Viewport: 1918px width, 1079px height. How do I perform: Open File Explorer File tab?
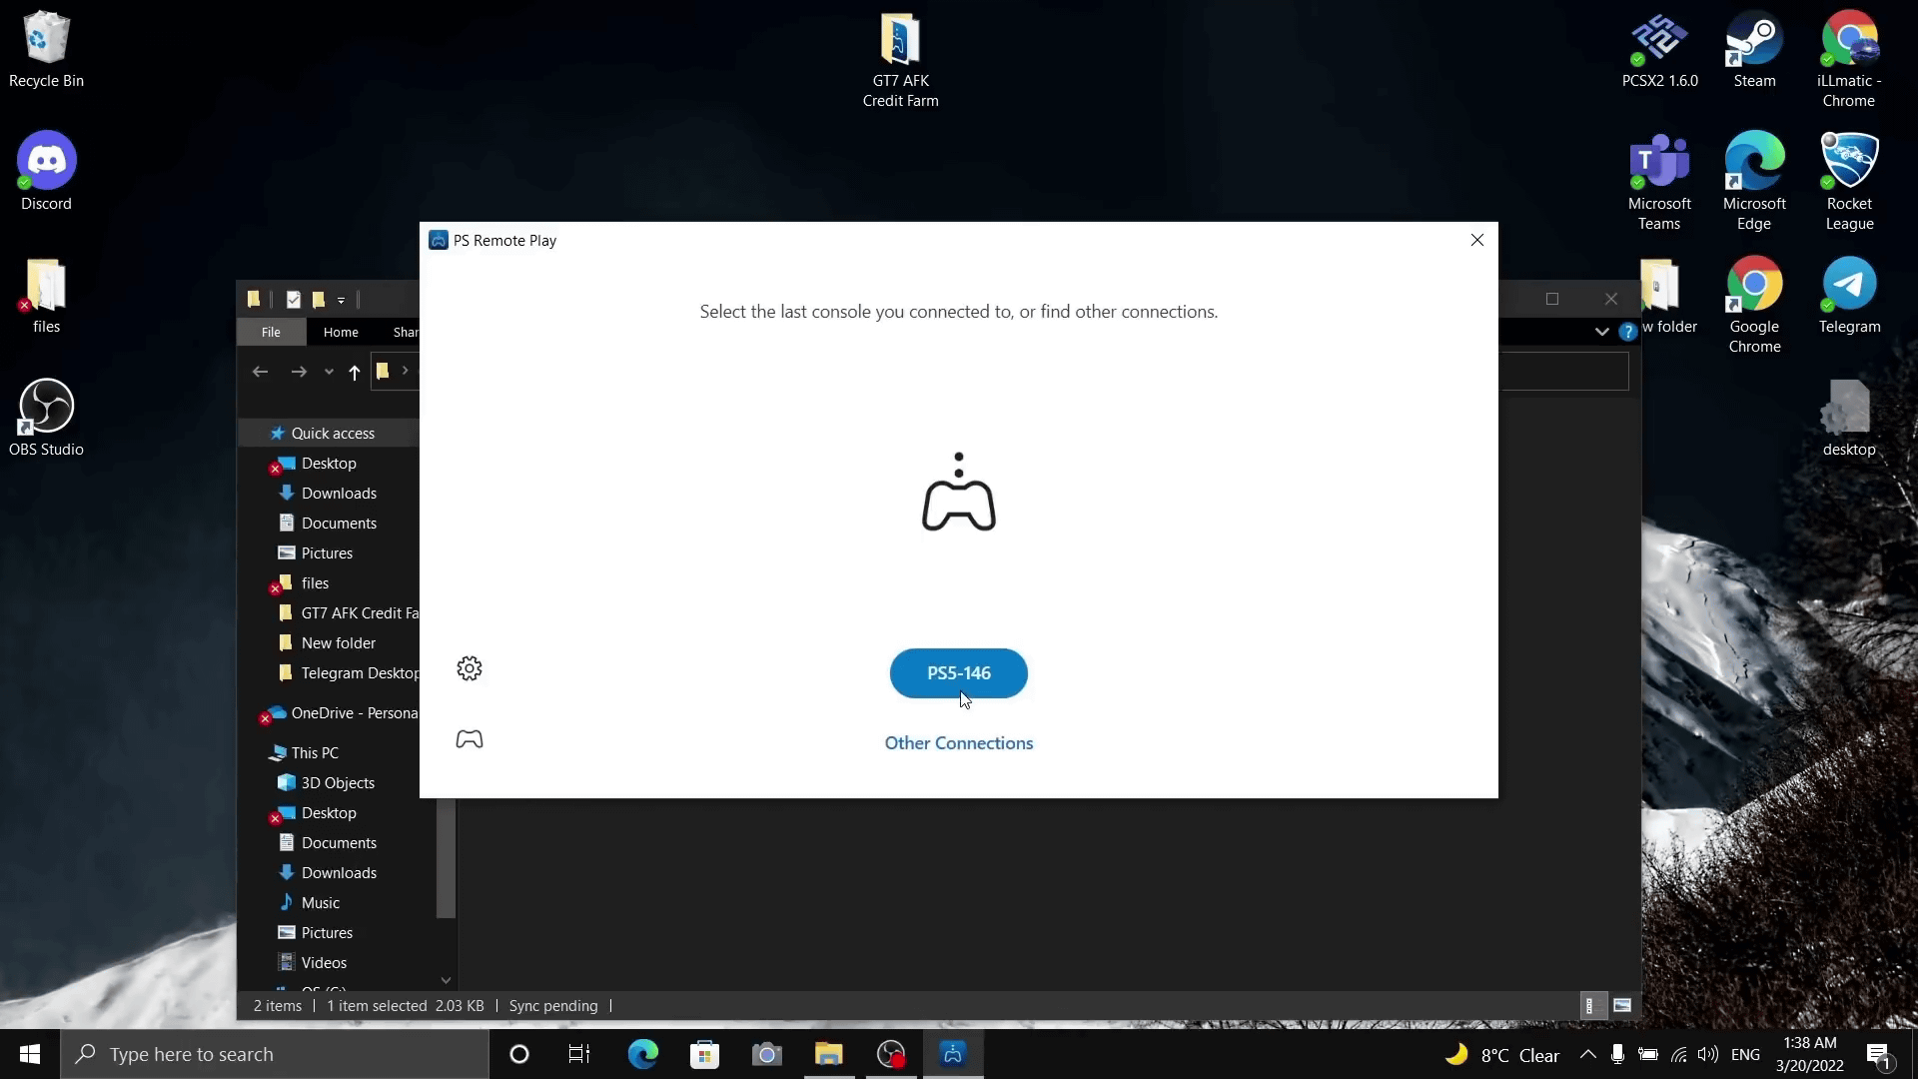pyautogui.click(x=271, y=332)
